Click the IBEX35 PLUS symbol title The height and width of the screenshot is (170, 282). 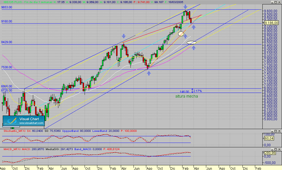(13, 2)
